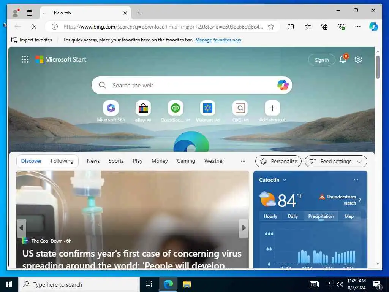
Task: Click the address bar URL
Action: click(x=163, y=27)
